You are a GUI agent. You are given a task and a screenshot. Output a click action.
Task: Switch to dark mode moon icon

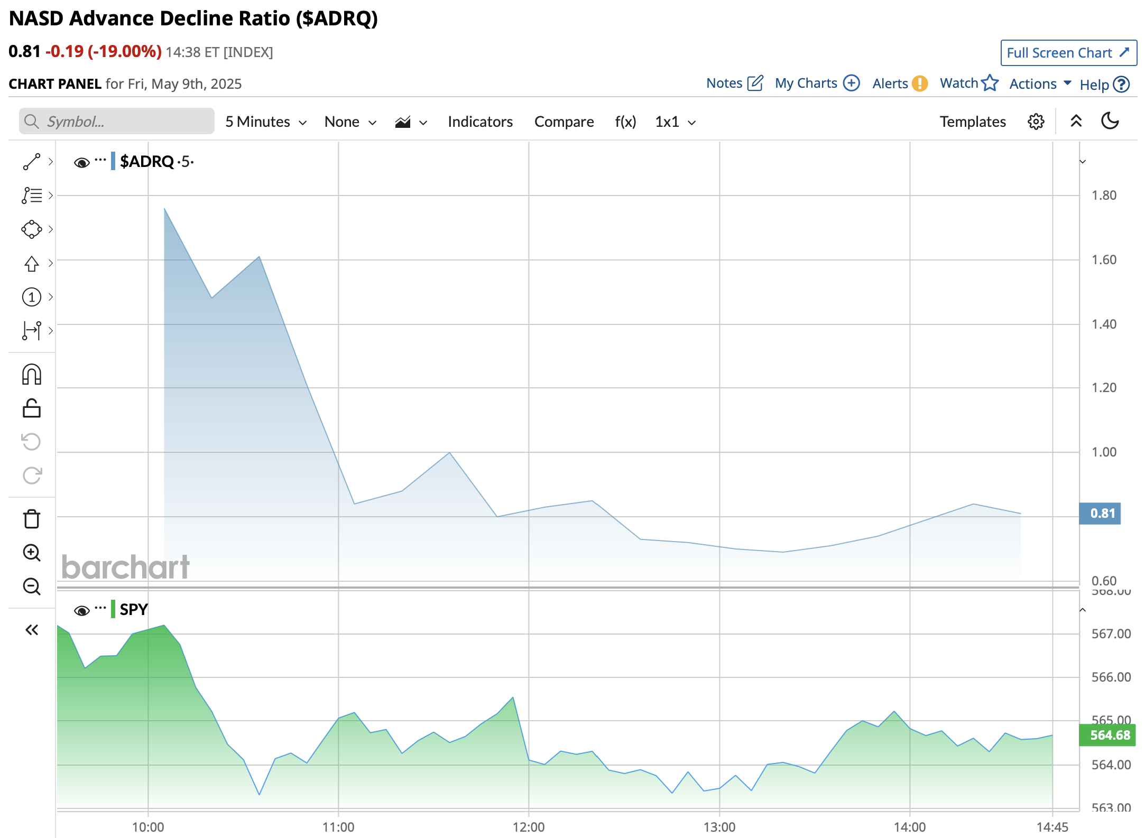[x=1110, y=121]
